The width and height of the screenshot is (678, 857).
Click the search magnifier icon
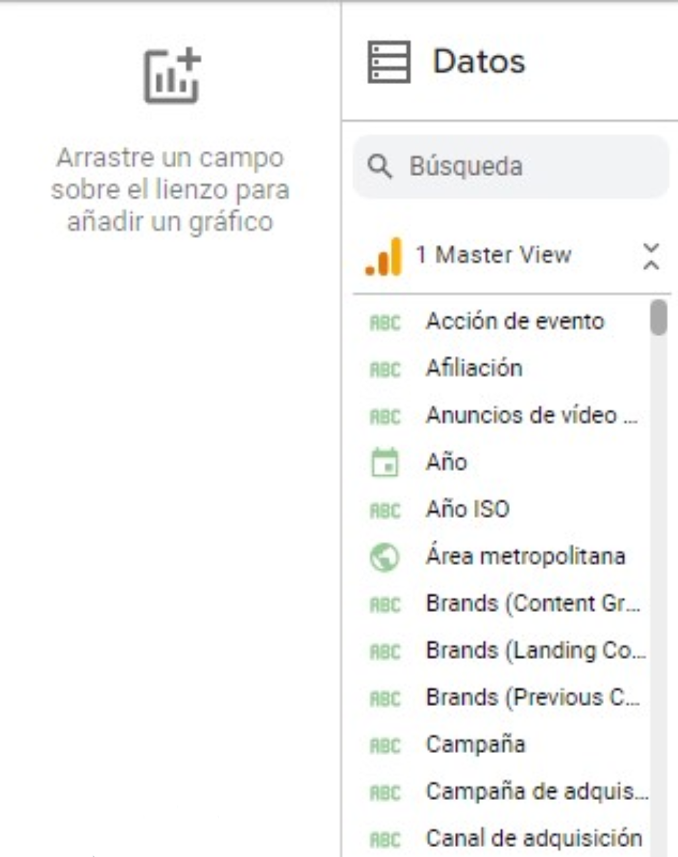tap(379, 166)
